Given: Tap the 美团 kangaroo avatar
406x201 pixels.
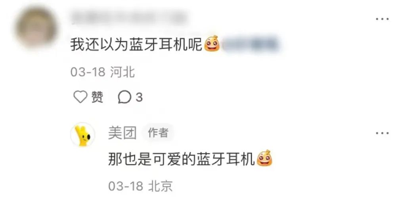Looking at the screenshot, I should 82,135.
